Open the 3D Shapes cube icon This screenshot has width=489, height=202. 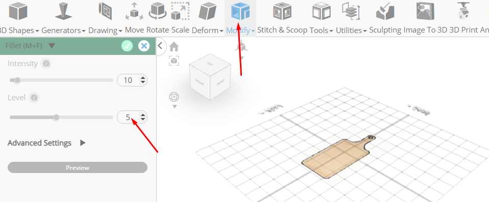click(x=18, y=11)
